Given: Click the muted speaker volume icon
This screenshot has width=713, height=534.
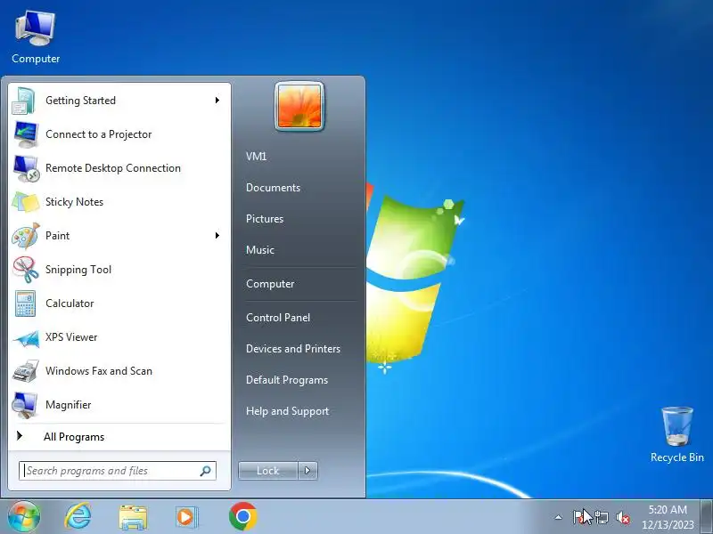Looking at the screenshot, I should [x=622, y=517].
